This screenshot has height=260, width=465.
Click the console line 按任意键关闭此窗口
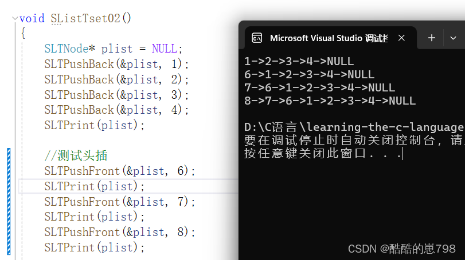pyautogui.click(x=323, y=153)
